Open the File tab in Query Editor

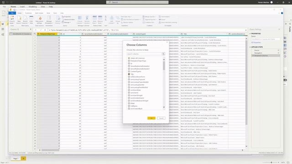pyautogui.click(x=12, y=13)
